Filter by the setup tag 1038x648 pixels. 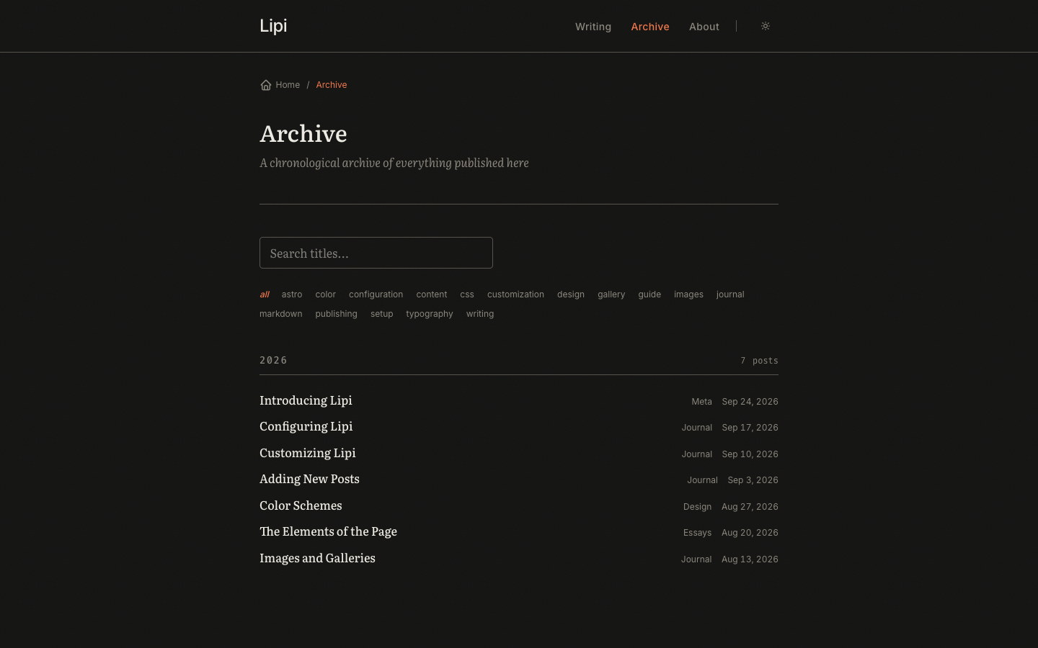(382, 314)
